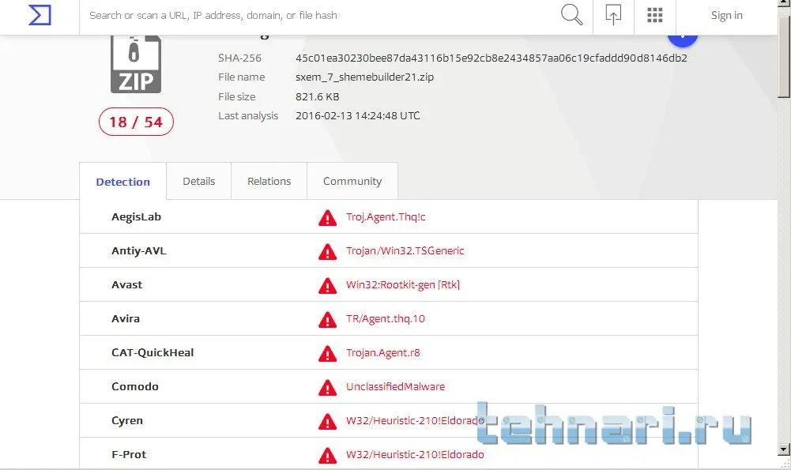Open the Community tab
The image size is (791, 470).
[352, 181]
